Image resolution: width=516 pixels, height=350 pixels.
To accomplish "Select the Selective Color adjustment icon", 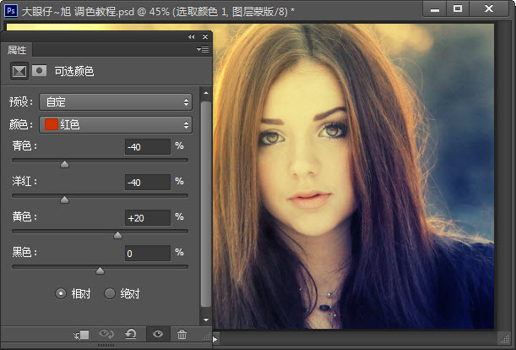I will coord(18,71).
